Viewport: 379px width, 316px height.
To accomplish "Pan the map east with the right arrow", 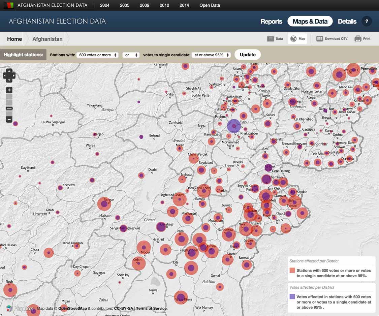I will (x=14, y=75).
